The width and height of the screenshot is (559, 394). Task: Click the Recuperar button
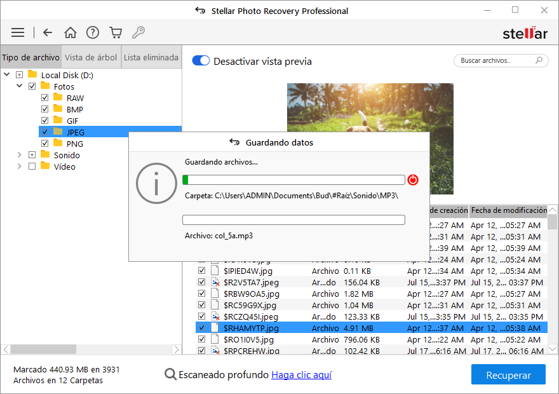[508, 375]
